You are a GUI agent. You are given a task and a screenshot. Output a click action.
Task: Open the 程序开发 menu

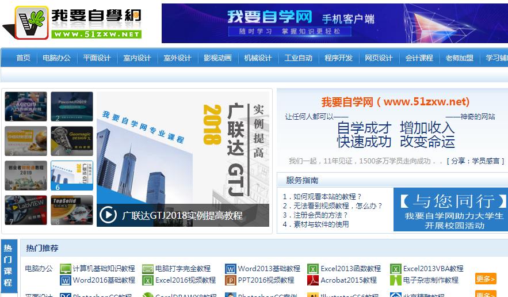(x=338, y=58)
